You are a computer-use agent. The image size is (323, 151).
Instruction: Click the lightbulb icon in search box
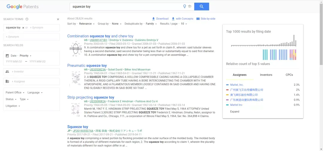185,7
